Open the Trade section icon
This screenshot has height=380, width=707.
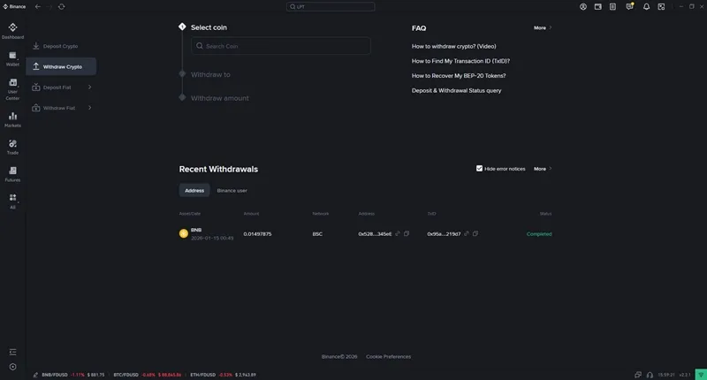pyautogui.click(x=12, y=146)
